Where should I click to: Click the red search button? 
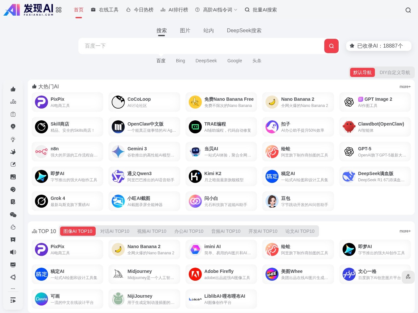[x=331, y=46]
